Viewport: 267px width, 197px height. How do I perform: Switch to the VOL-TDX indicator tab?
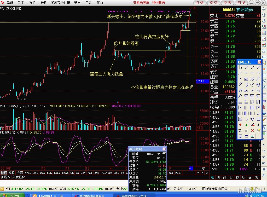107,173
